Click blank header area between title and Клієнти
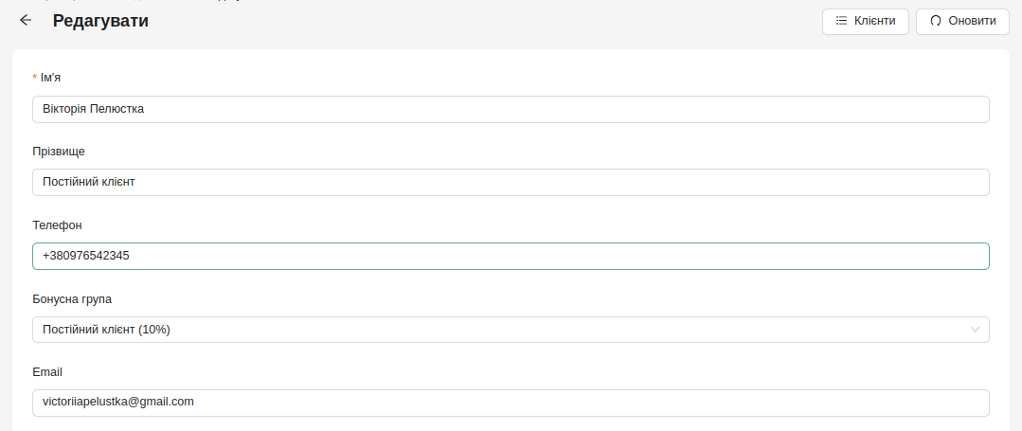This screenshot has height=431, width=1022. click(x=482, y=21)
